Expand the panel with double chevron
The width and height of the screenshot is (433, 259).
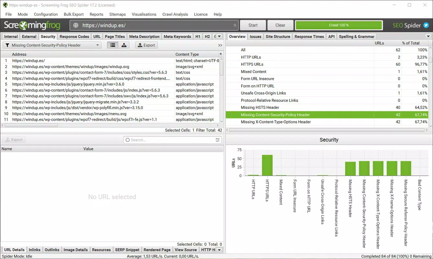pyautogui.click(x=220, y=45)
